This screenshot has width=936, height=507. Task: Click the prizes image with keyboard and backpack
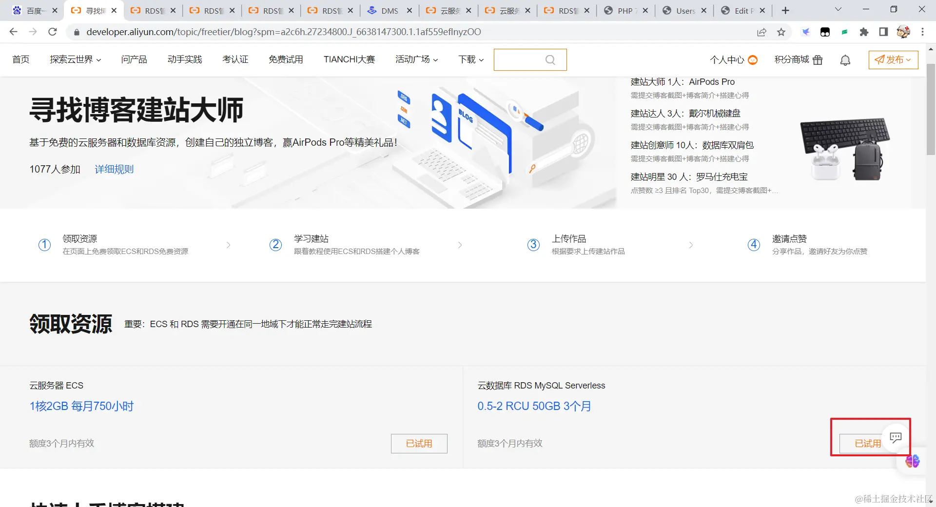click(x=845, y=149)
